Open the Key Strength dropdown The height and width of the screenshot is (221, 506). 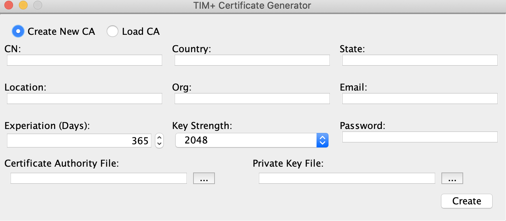point(322,140)
